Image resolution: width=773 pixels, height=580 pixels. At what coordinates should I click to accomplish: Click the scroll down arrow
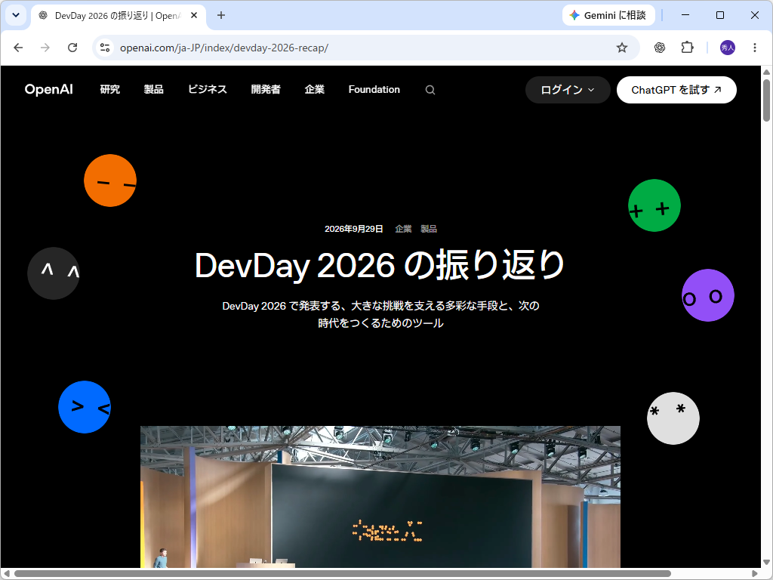[767, 562]
